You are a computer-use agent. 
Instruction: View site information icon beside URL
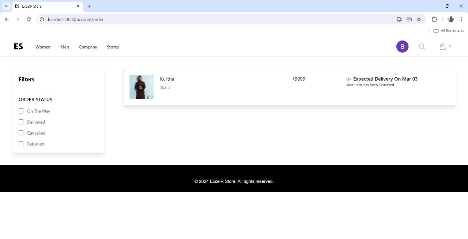(x=42, y=19)
